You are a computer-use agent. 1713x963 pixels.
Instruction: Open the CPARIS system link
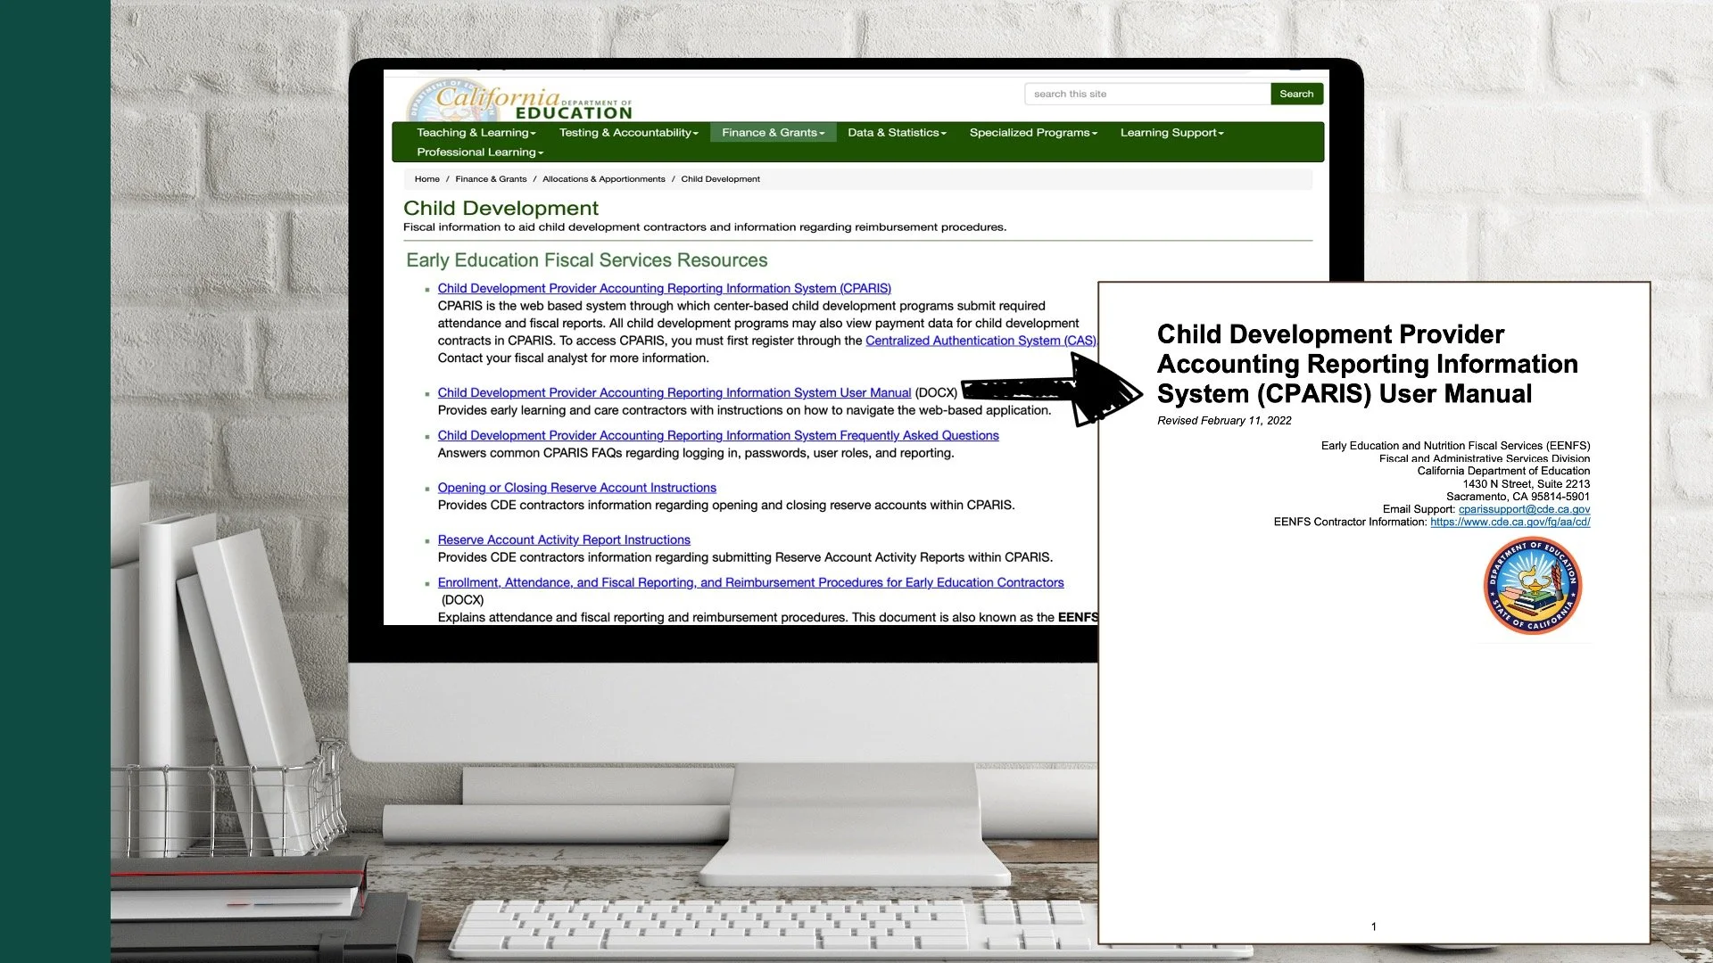coord(664,288)
